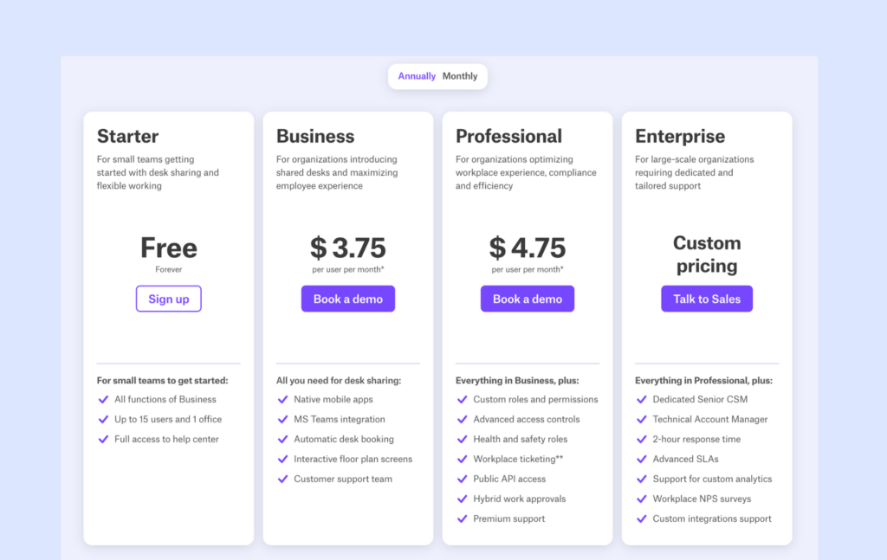The image size is (887, 560).
Task: Click the checkmark by "Premium support"
Action: (463, 518)
